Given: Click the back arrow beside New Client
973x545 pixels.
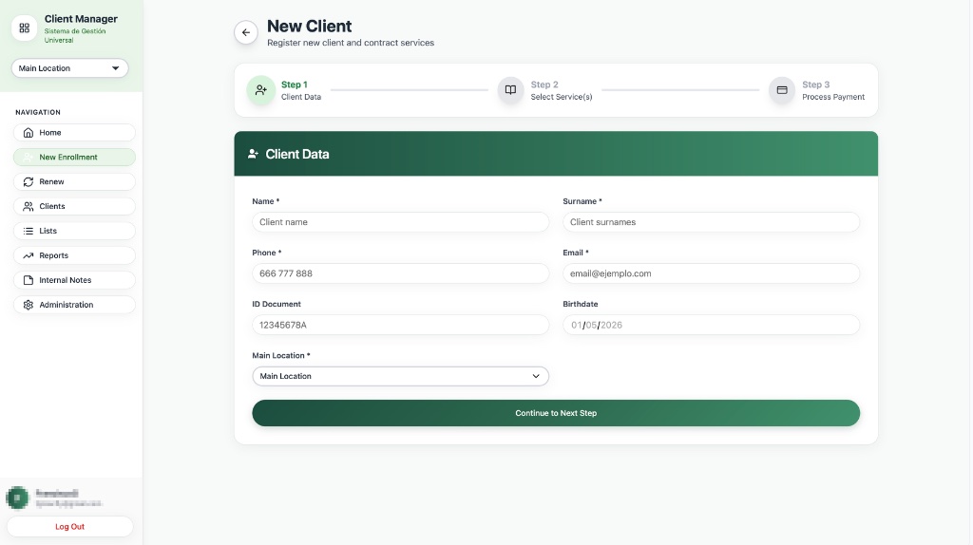Looking at the screenshot, I should pyautogui.click(x=246, y=33).
